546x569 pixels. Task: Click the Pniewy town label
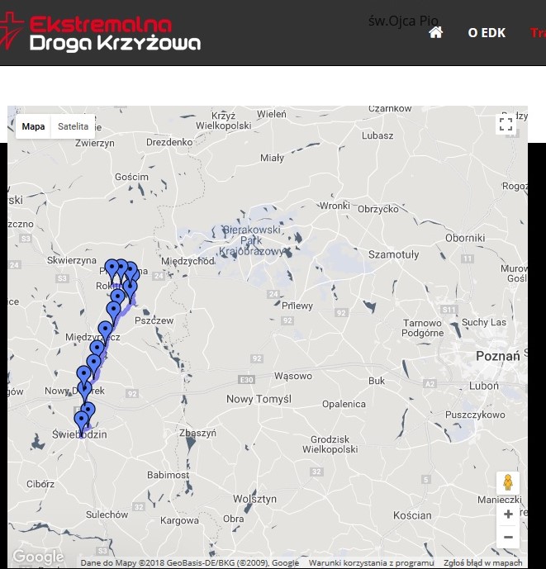pos(297,306)
